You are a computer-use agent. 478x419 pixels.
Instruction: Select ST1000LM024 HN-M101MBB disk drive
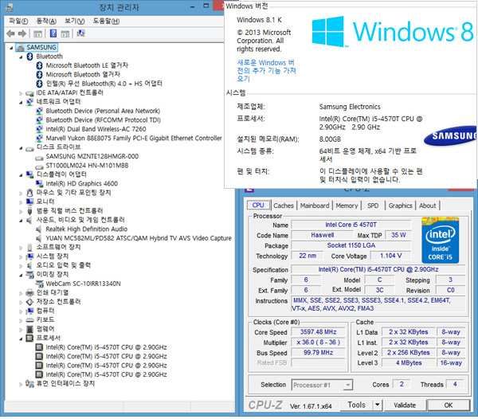tap(87, 166)
